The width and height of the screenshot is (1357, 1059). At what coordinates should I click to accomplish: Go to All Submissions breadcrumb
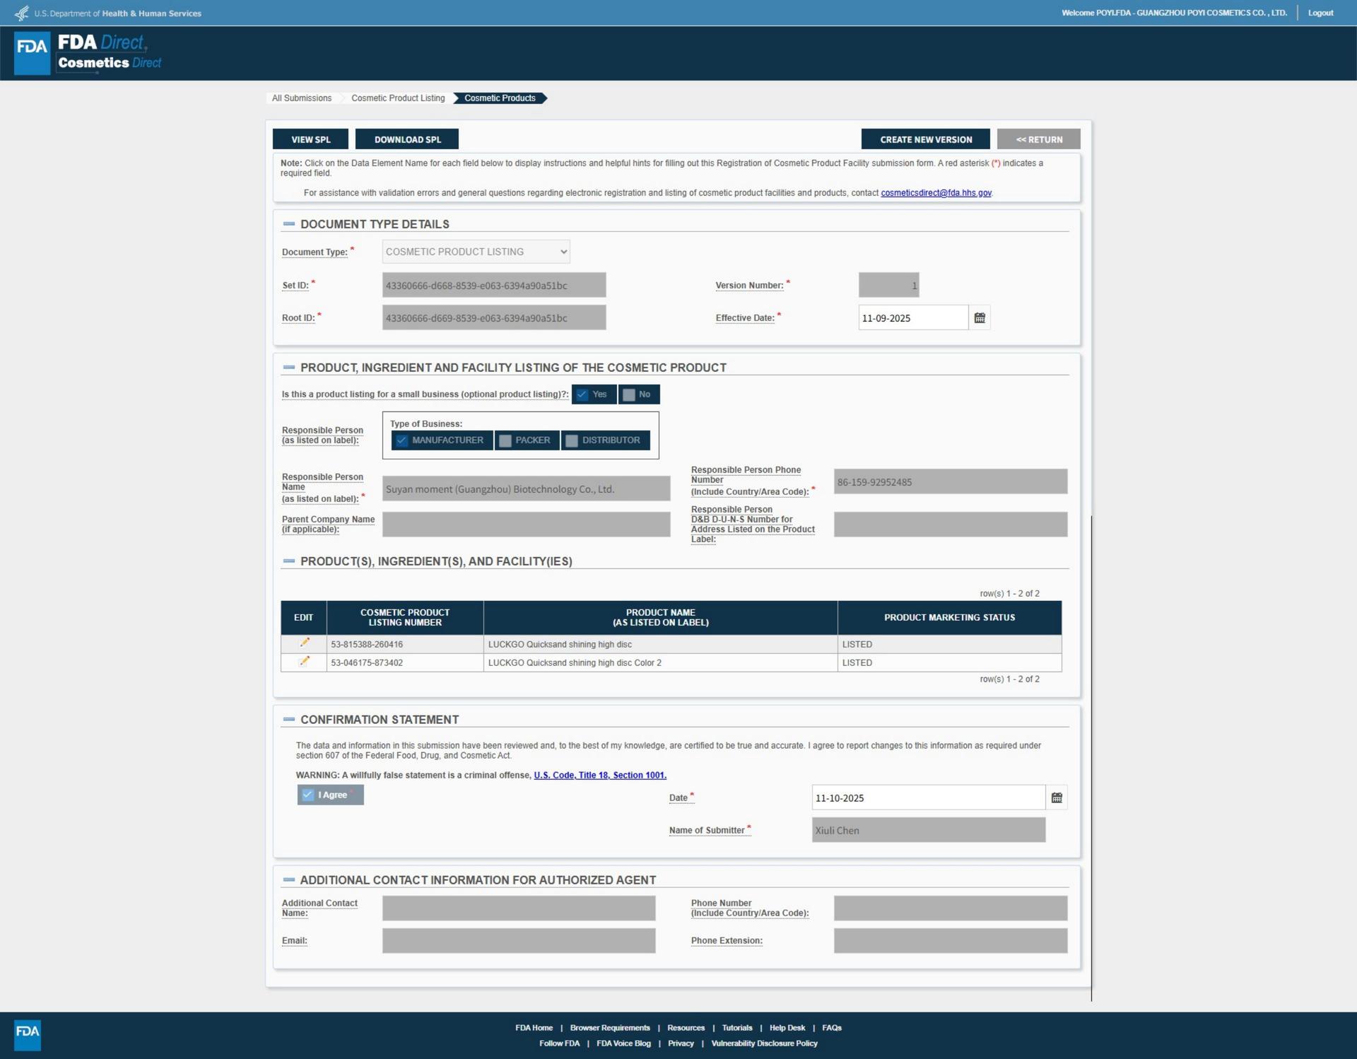click(302, 98)
